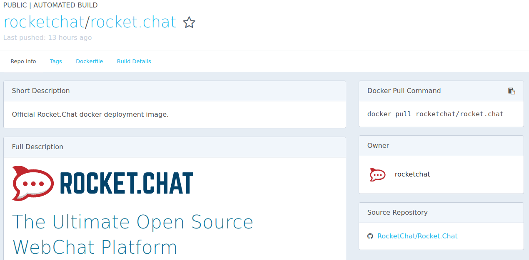Click the Docker Pull Command header text

pyautogui.click(x=404, y=91)
